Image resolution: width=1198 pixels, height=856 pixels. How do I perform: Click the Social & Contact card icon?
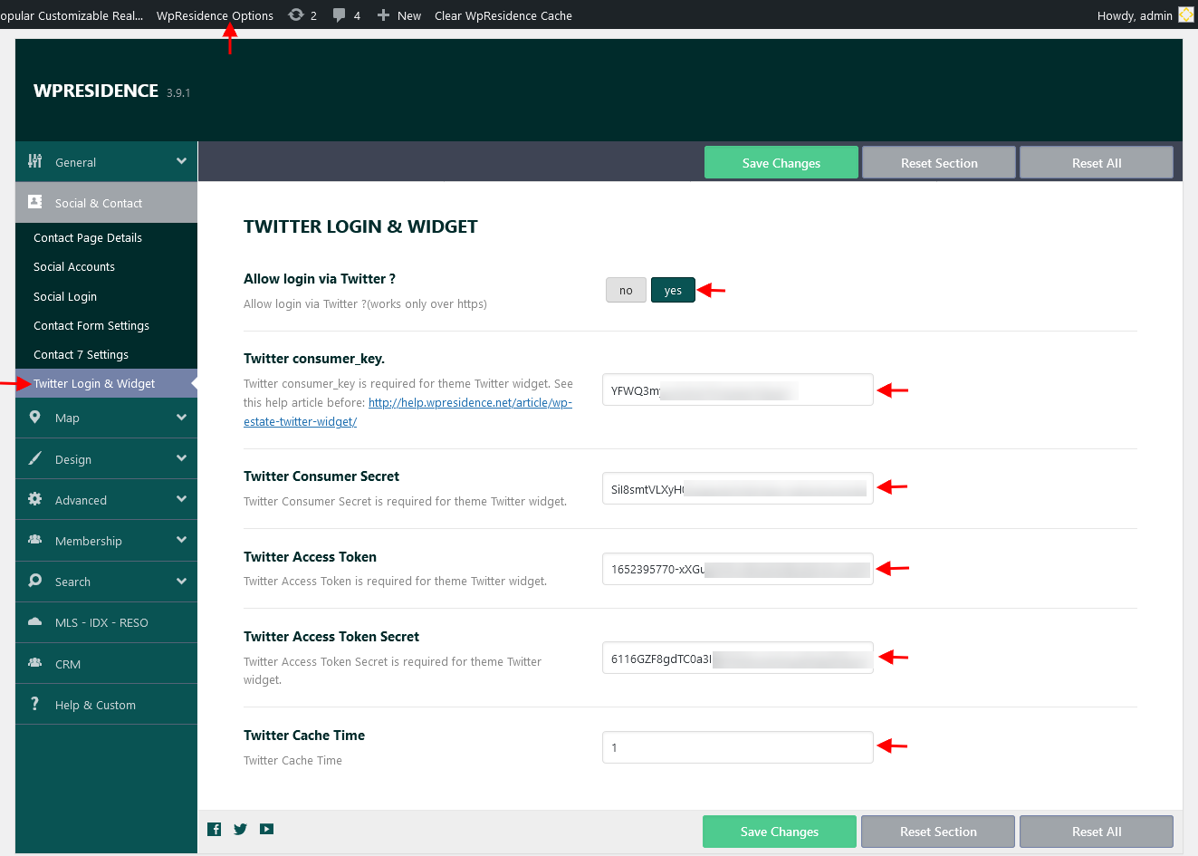35,202
